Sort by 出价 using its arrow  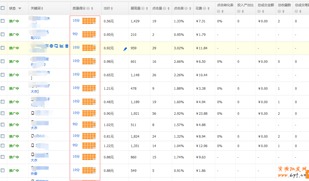pos(112,8)
